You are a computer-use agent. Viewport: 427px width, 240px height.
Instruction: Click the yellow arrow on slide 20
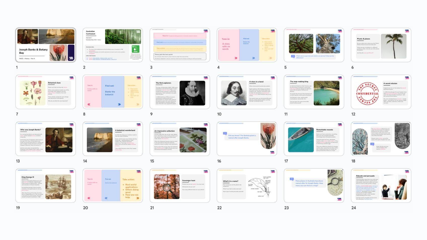pos(138,198)
